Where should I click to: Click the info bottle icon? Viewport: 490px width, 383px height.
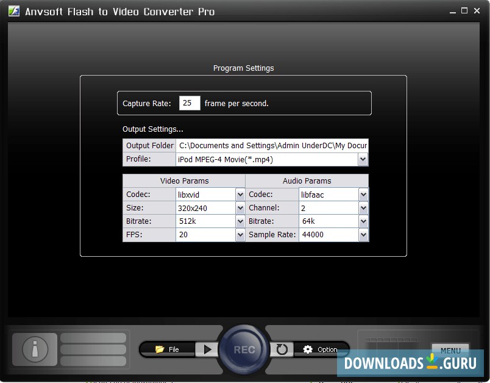tap(35, 349)
